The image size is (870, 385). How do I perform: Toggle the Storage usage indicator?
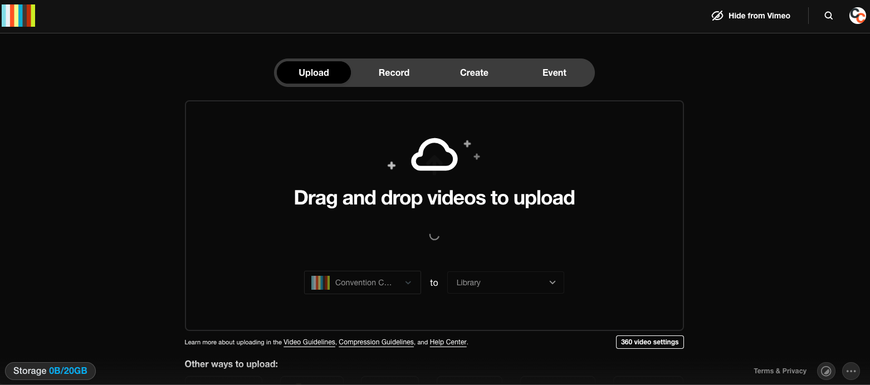[x=50, y=371]
